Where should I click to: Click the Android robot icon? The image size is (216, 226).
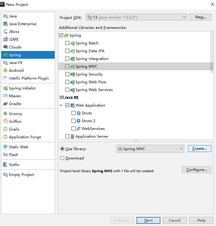coord(5,71)
